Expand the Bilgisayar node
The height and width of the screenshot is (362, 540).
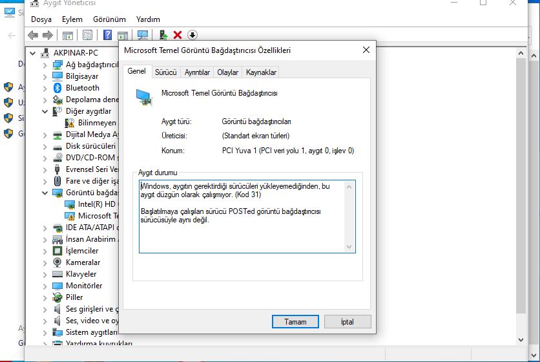[x=45, y=76]
